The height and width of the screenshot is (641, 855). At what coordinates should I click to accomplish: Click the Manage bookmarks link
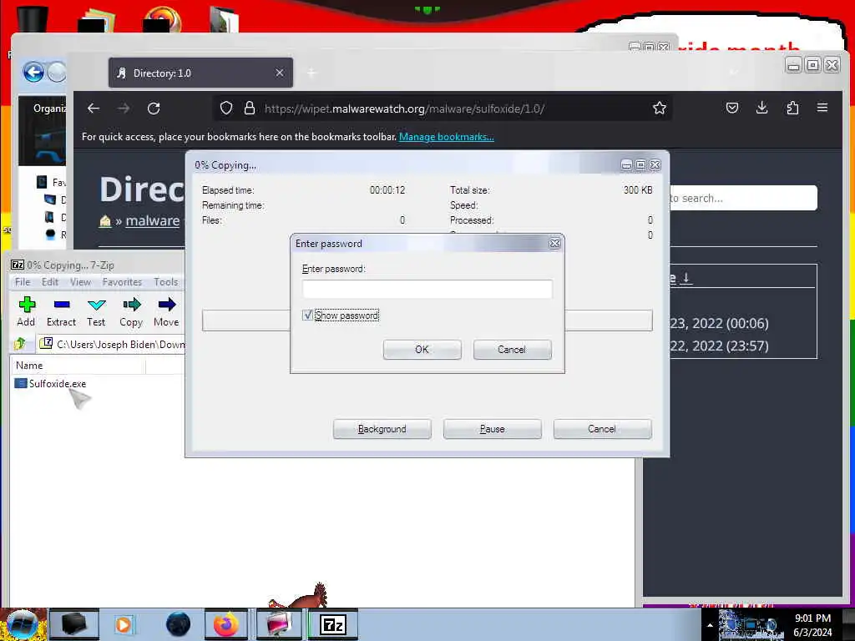click(447, 137)
